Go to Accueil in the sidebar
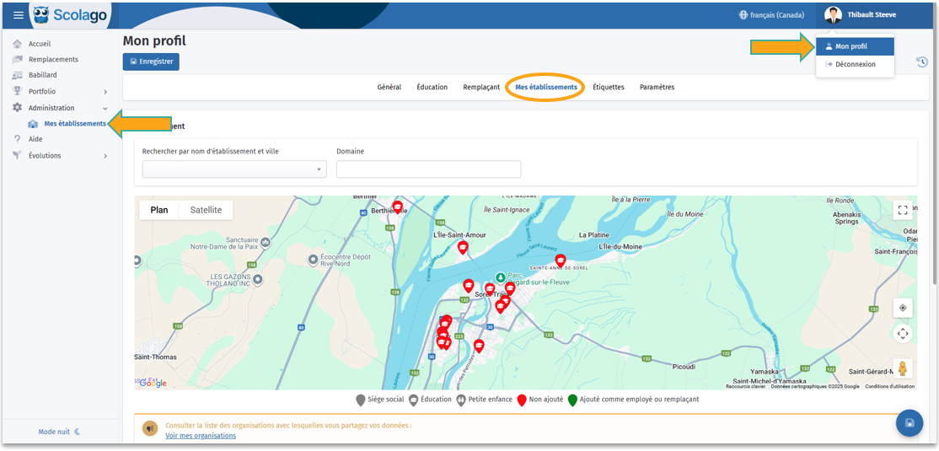The width and height of the screenshot is (939, 451). click(40, 44)
